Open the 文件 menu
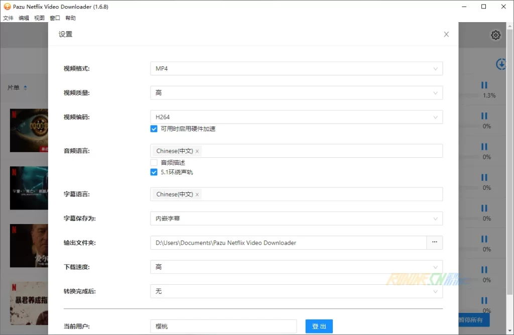This screenshot has width=514, height=335. point(9,18)
